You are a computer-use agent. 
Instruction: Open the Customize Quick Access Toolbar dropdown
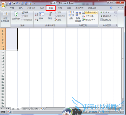(x=35, y=3)
